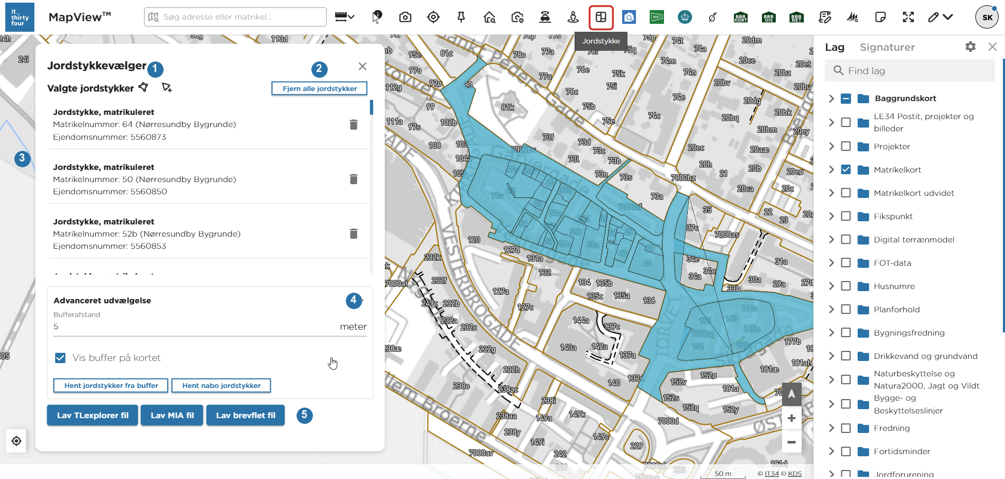Screen dimensions: 1005x479
Task: Open the house search tool
Action: [x=489, y=17]
